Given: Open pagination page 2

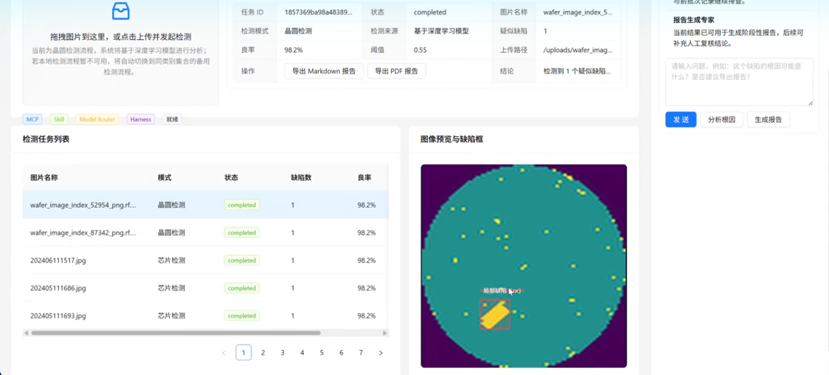Looking at the screenshot, I should pyautogui.click(x=263, y=353).
